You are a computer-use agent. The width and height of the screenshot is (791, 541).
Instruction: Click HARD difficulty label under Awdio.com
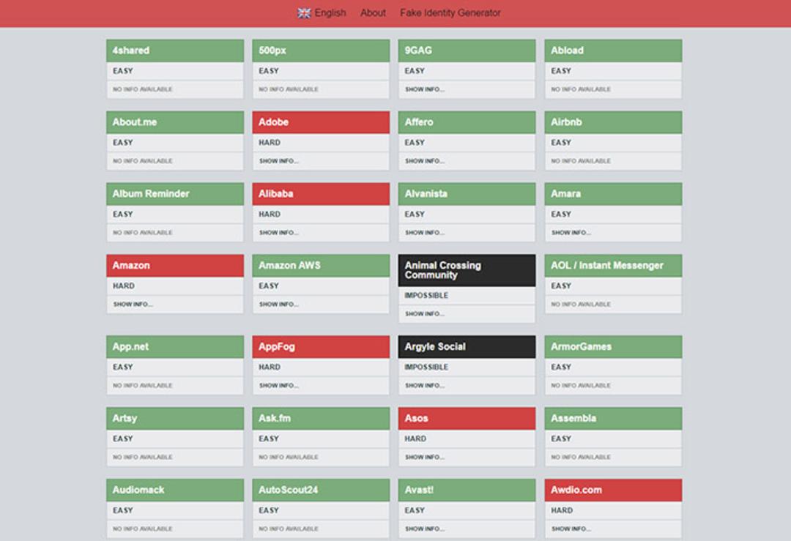click(562, 510)
